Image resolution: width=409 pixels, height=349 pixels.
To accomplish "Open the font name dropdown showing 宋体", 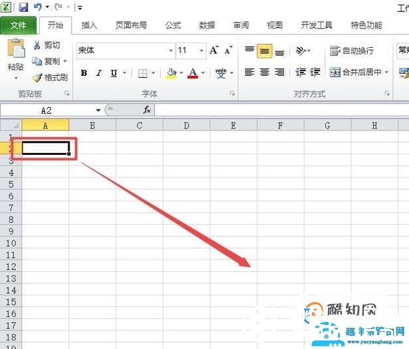I will click(171, 50).
